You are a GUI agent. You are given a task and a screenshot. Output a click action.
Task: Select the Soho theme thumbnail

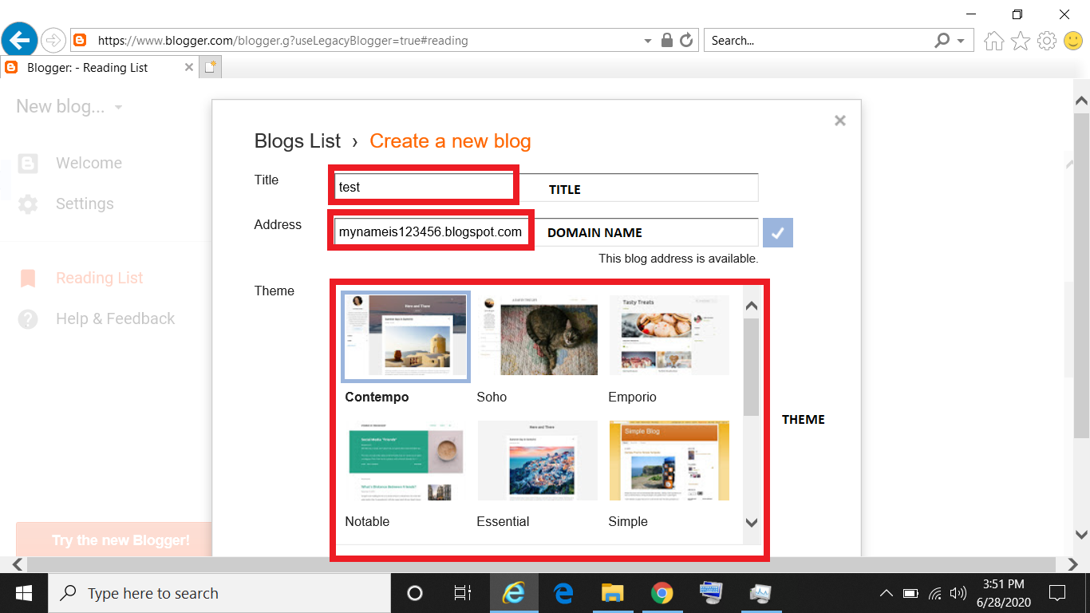[537, 335]
